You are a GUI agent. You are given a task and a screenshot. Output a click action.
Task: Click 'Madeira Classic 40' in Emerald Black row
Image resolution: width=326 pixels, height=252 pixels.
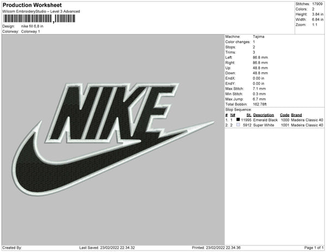pyautogui.click(x=307, y=120)
